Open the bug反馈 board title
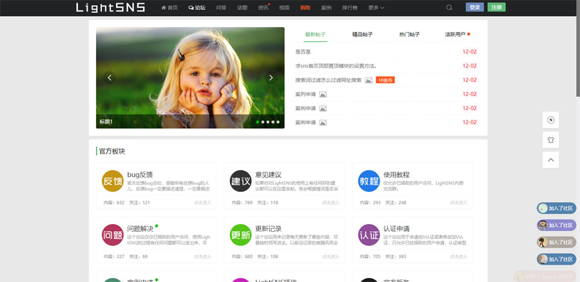580x282 pixels. 140,175
